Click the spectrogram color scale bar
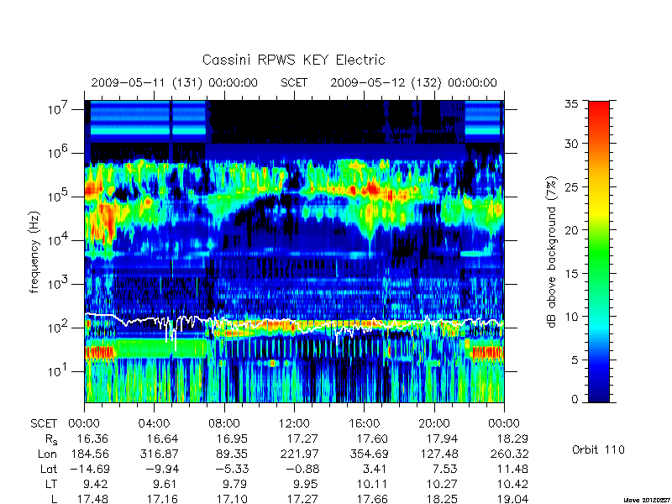The height and width of the screenshot is (504, 672). tap(599, 251)
